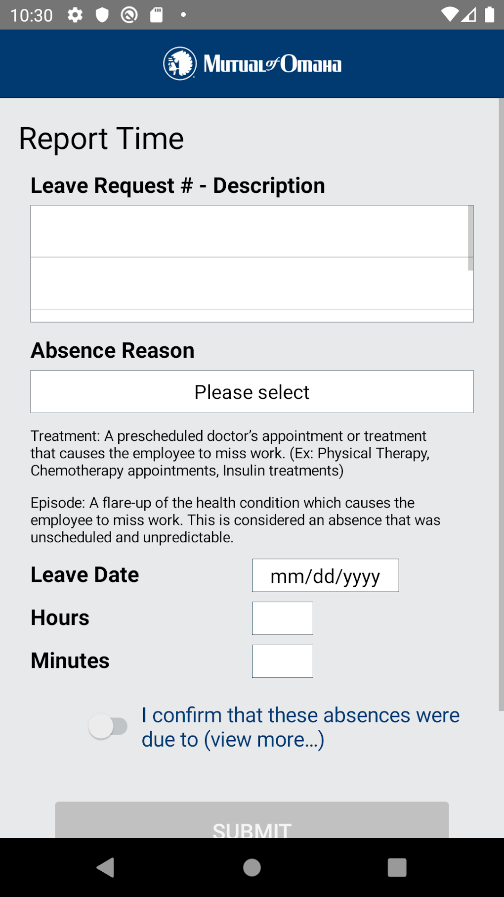Click the Leave Request list scrollbar

(x=470, y=238)
